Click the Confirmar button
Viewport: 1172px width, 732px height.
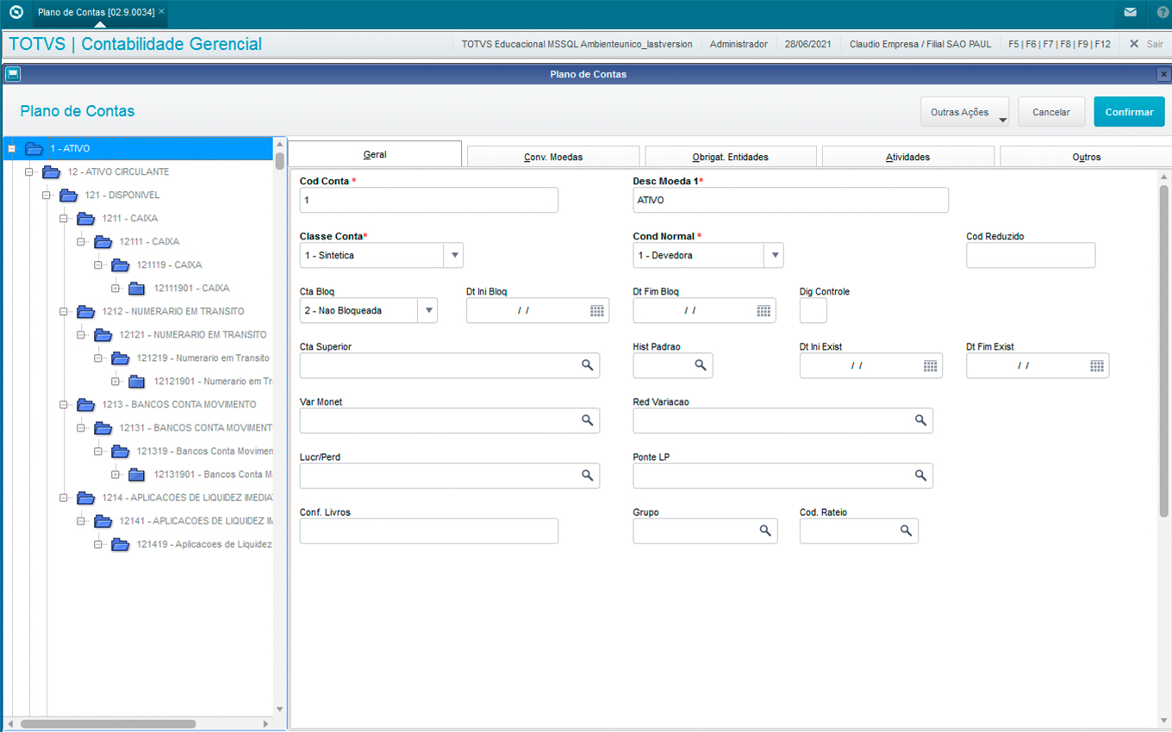click(1129, 112)
